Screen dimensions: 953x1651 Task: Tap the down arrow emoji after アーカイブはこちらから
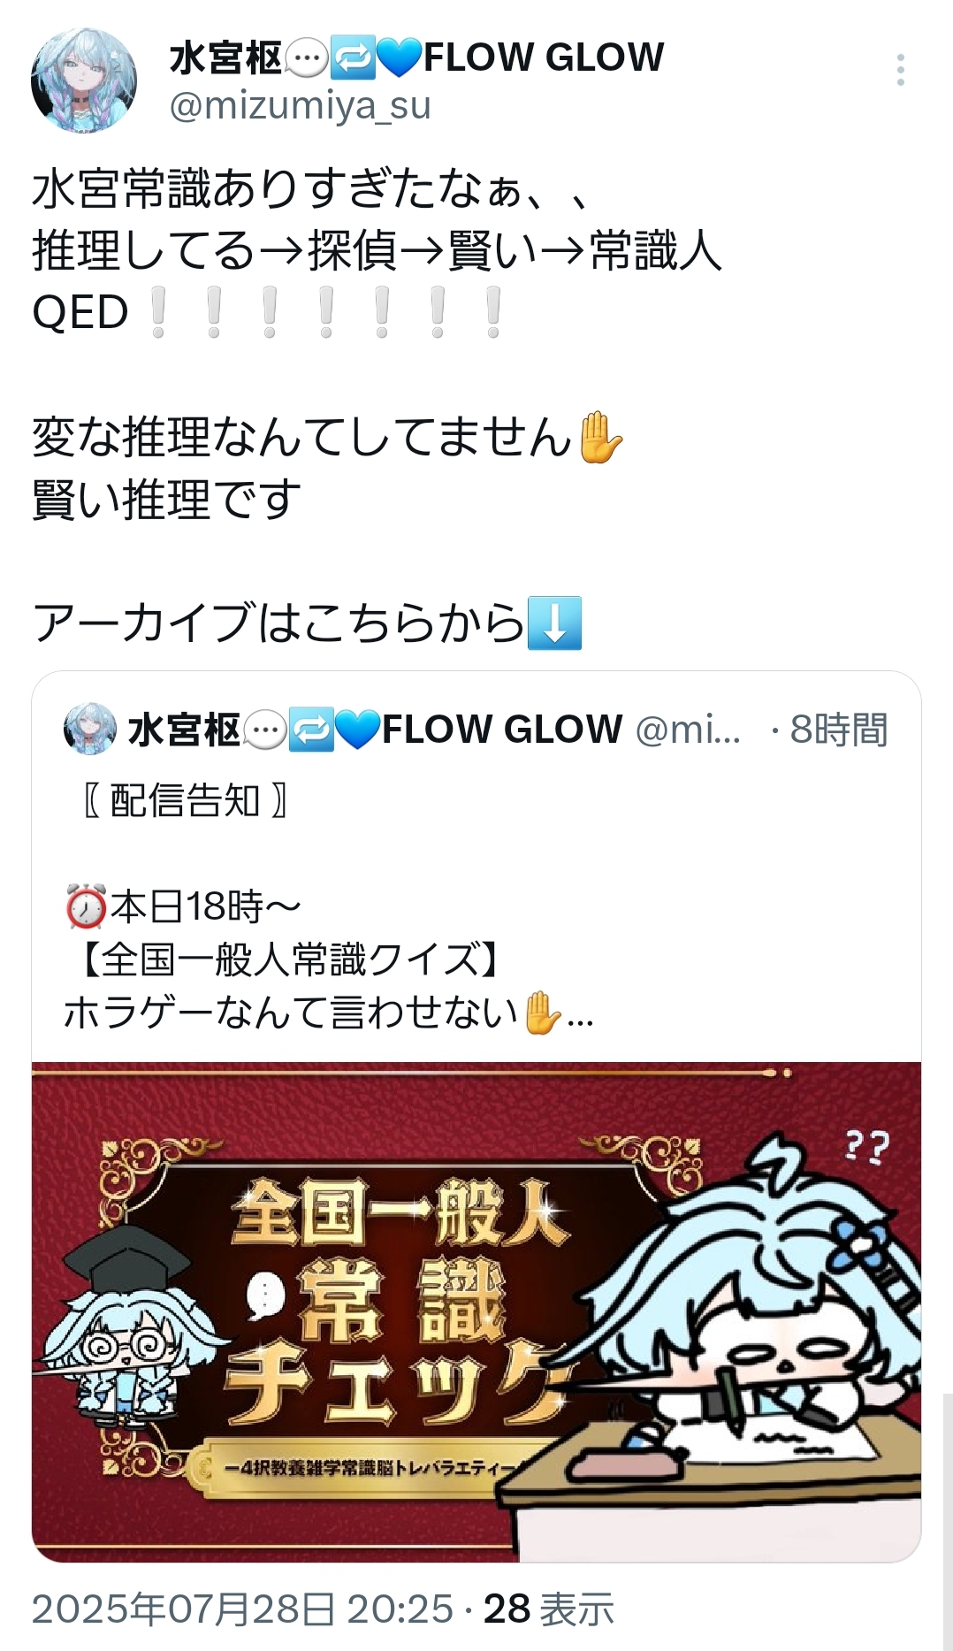coord(554,623)
